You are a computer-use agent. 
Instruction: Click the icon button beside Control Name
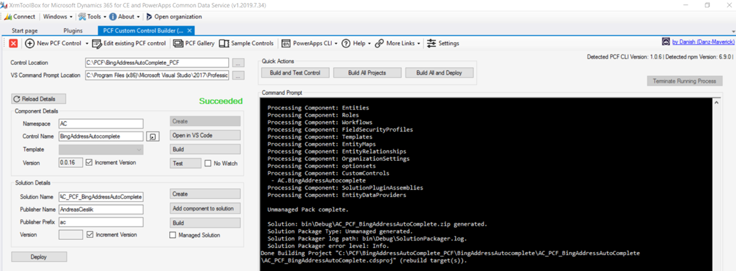[x=153, y=137]
